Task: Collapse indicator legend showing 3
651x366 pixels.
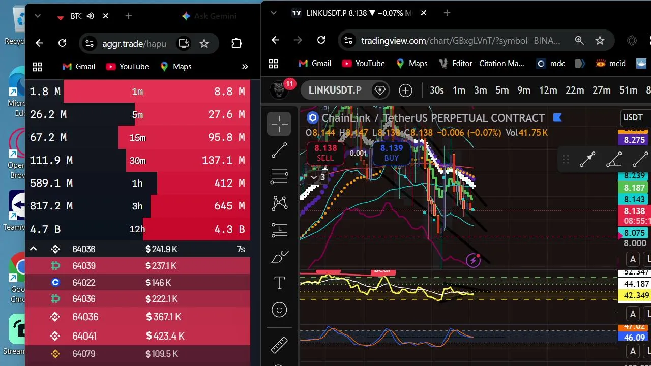Action: pos(318,177)
